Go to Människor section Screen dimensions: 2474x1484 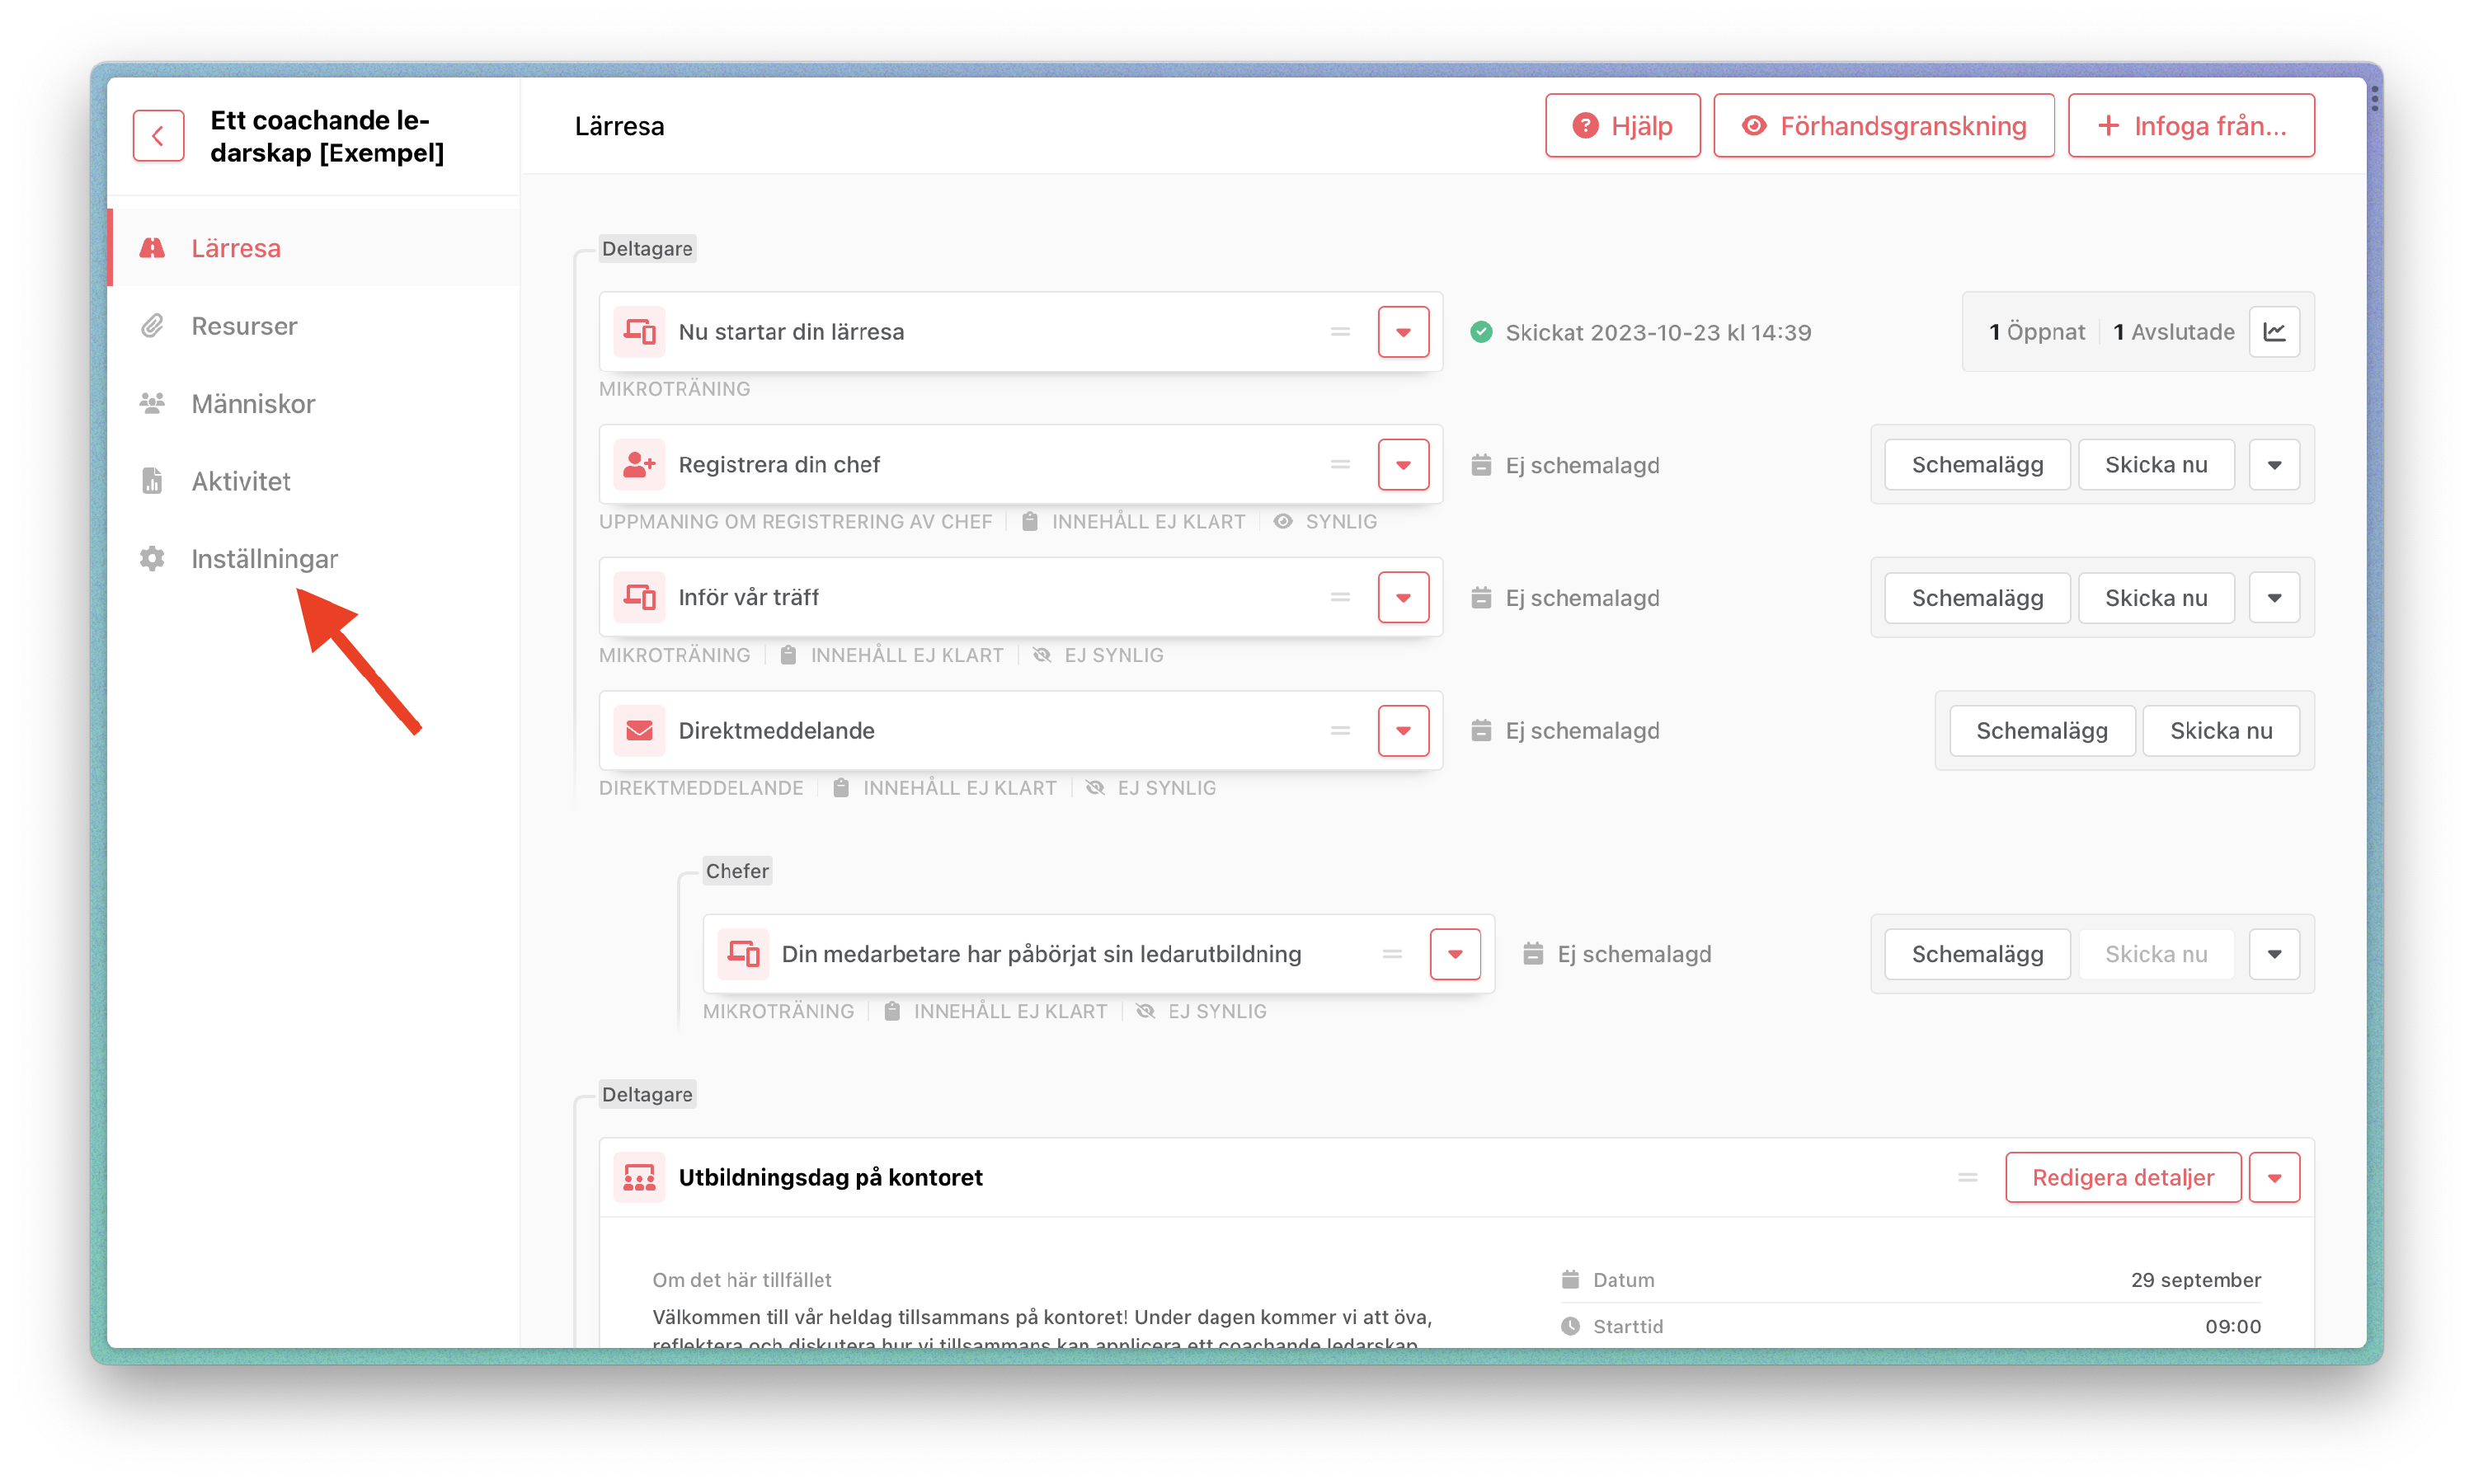coord(253,404)
